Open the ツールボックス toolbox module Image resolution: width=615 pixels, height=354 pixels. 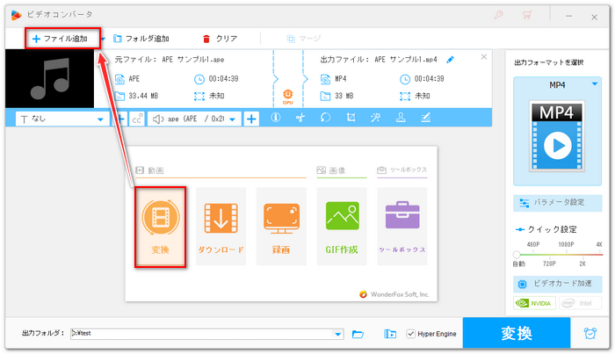coord(402,227)
